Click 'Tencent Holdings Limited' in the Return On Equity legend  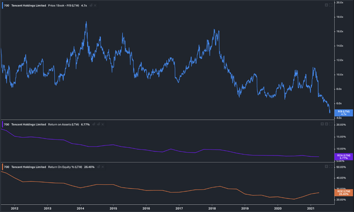coord(29,167)
